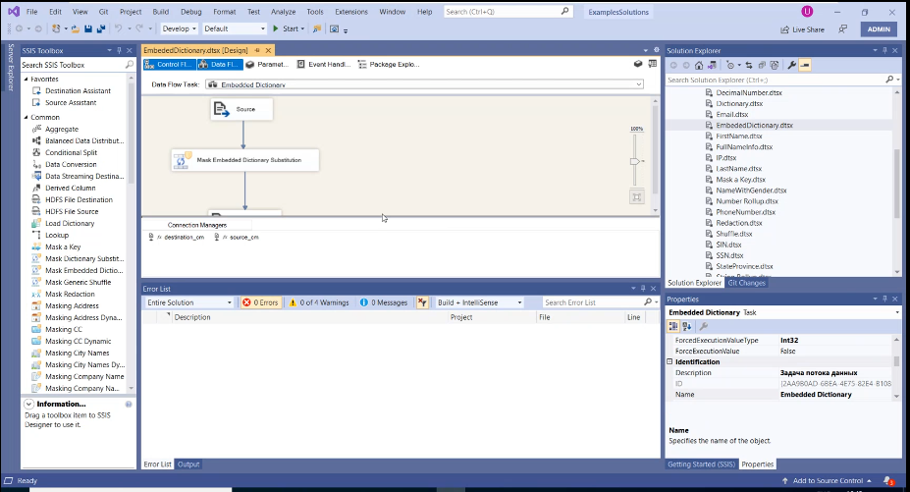The height and width of the screenshot is (492, 910).
Task: Open Shuffle.dtsx in Solution Explorer
Action: [733, 234]
